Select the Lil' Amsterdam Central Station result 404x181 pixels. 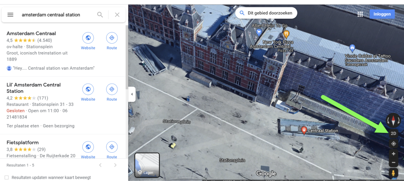point(34,88)
